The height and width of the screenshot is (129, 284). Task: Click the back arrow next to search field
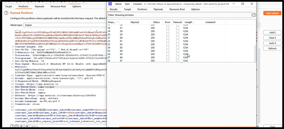[x=22, y=126]
